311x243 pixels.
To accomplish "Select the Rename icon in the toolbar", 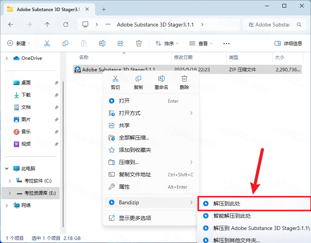I will [x=102, y=43].
